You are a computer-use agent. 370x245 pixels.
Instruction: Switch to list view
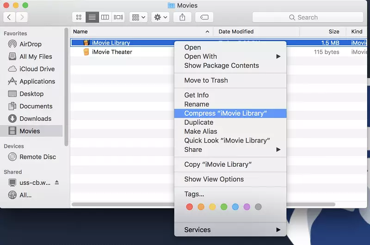point(92,17)
